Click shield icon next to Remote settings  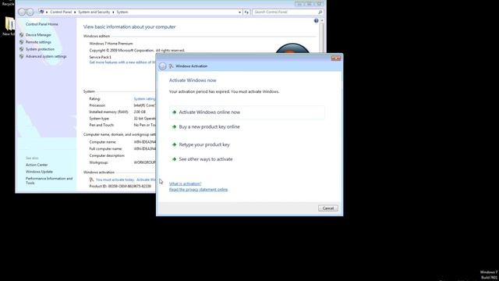[x=21, y=42]
